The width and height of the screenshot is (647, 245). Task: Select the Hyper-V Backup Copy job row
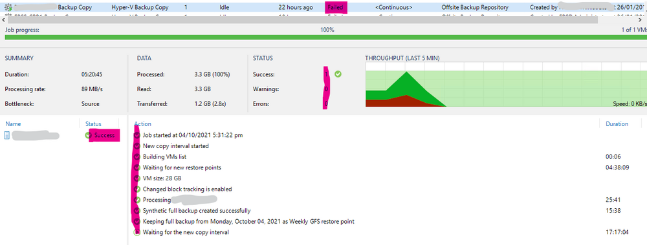(x=323, y=7)
